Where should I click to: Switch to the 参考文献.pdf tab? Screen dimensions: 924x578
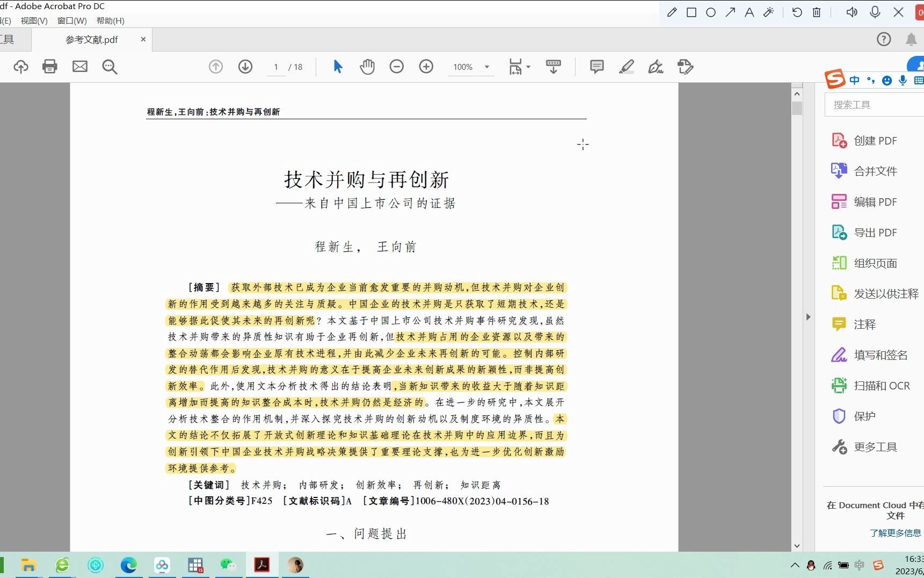click(92, 40)
